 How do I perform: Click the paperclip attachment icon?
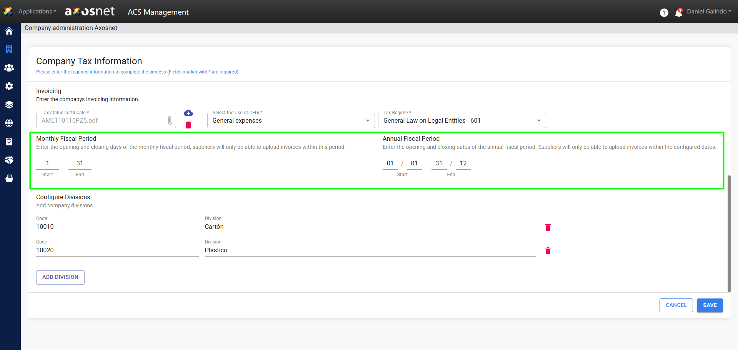click(170, 120)
